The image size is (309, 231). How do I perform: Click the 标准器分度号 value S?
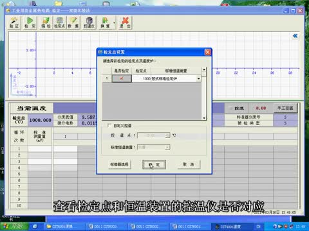(x=285, y=117)
